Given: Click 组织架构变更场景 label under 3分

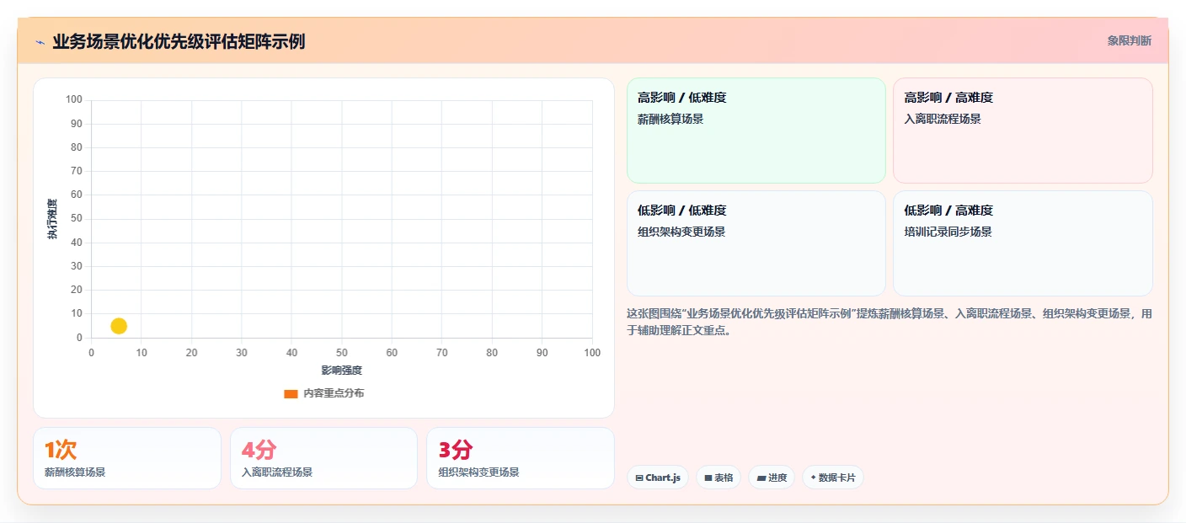Looking at the screenshot, I should [479, 472].
